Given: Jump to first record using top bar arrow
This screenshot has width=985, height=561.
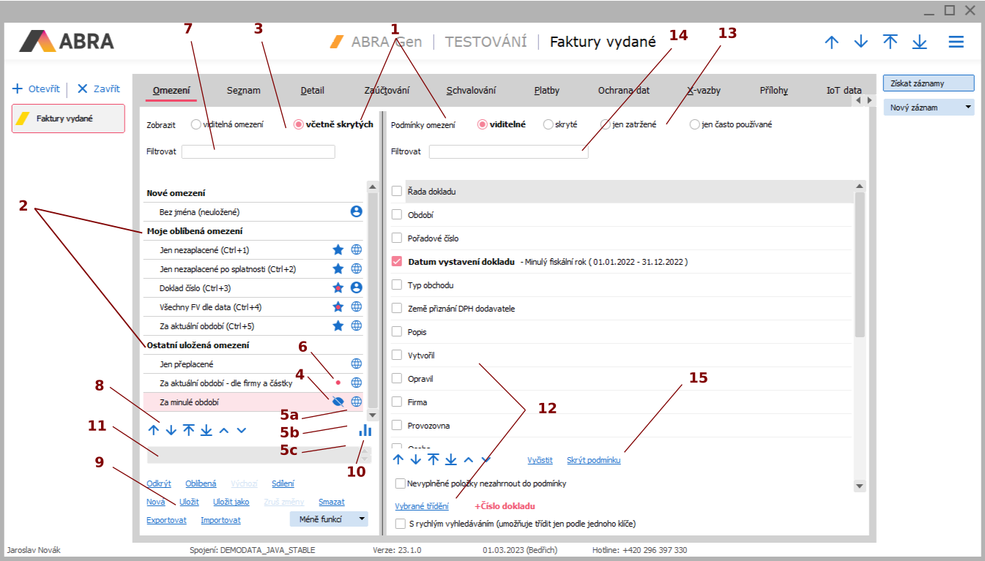Looking at the screenshot, I should 890,42.
